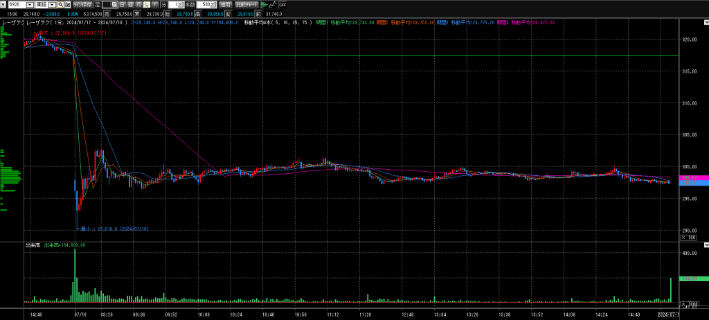This screenshot has height=320, width=709.
Task: Click the price-by-volume histogram icon
Action: click(264, 4)
